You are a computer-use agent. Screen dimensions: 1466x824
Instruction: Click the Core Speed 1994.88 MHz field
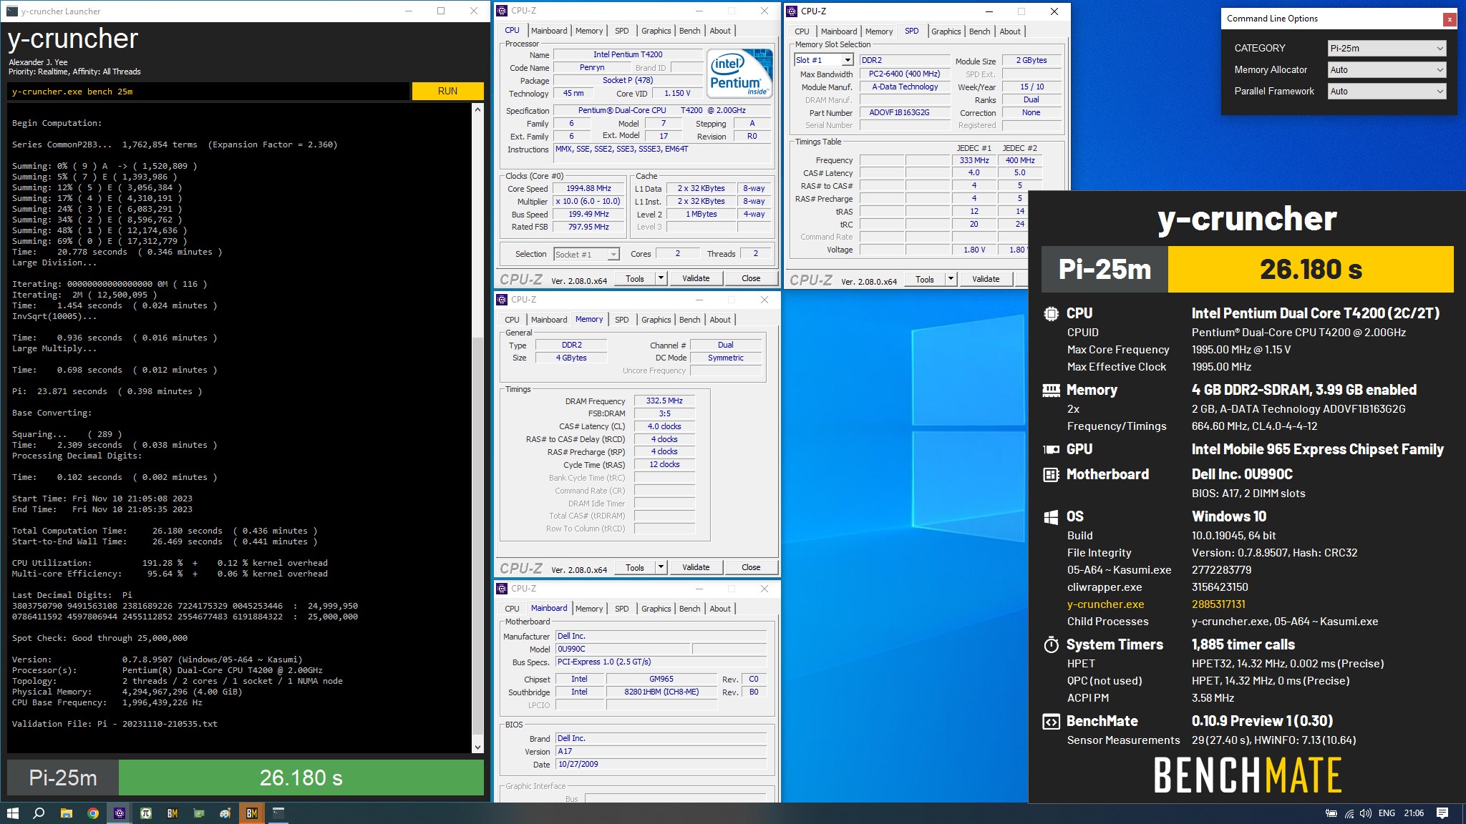pos(589,189)
